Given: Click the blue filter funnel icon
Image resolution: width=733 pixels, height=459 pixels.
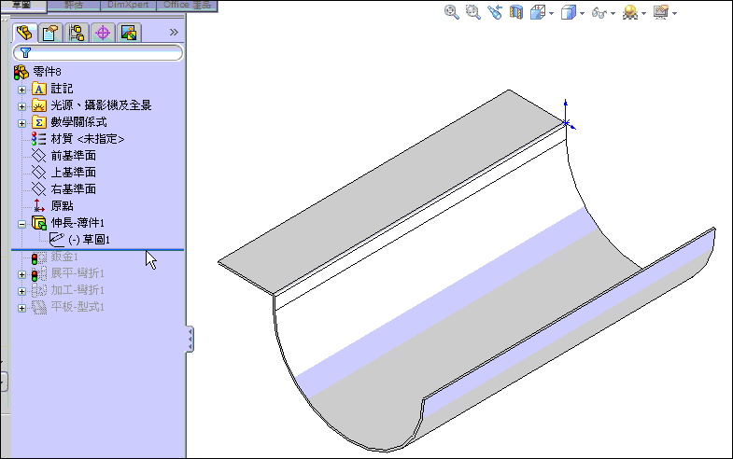Looking at the screenshot, I should pos(26,53).
